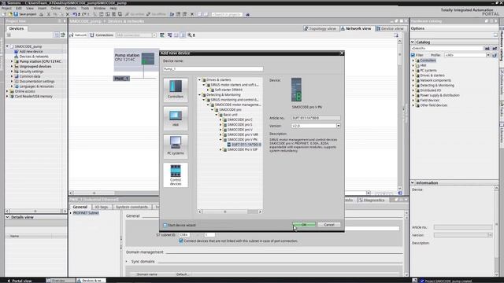Open the Profile dropdown in hardware catalog
504x283 pixels.
point(488,55)
